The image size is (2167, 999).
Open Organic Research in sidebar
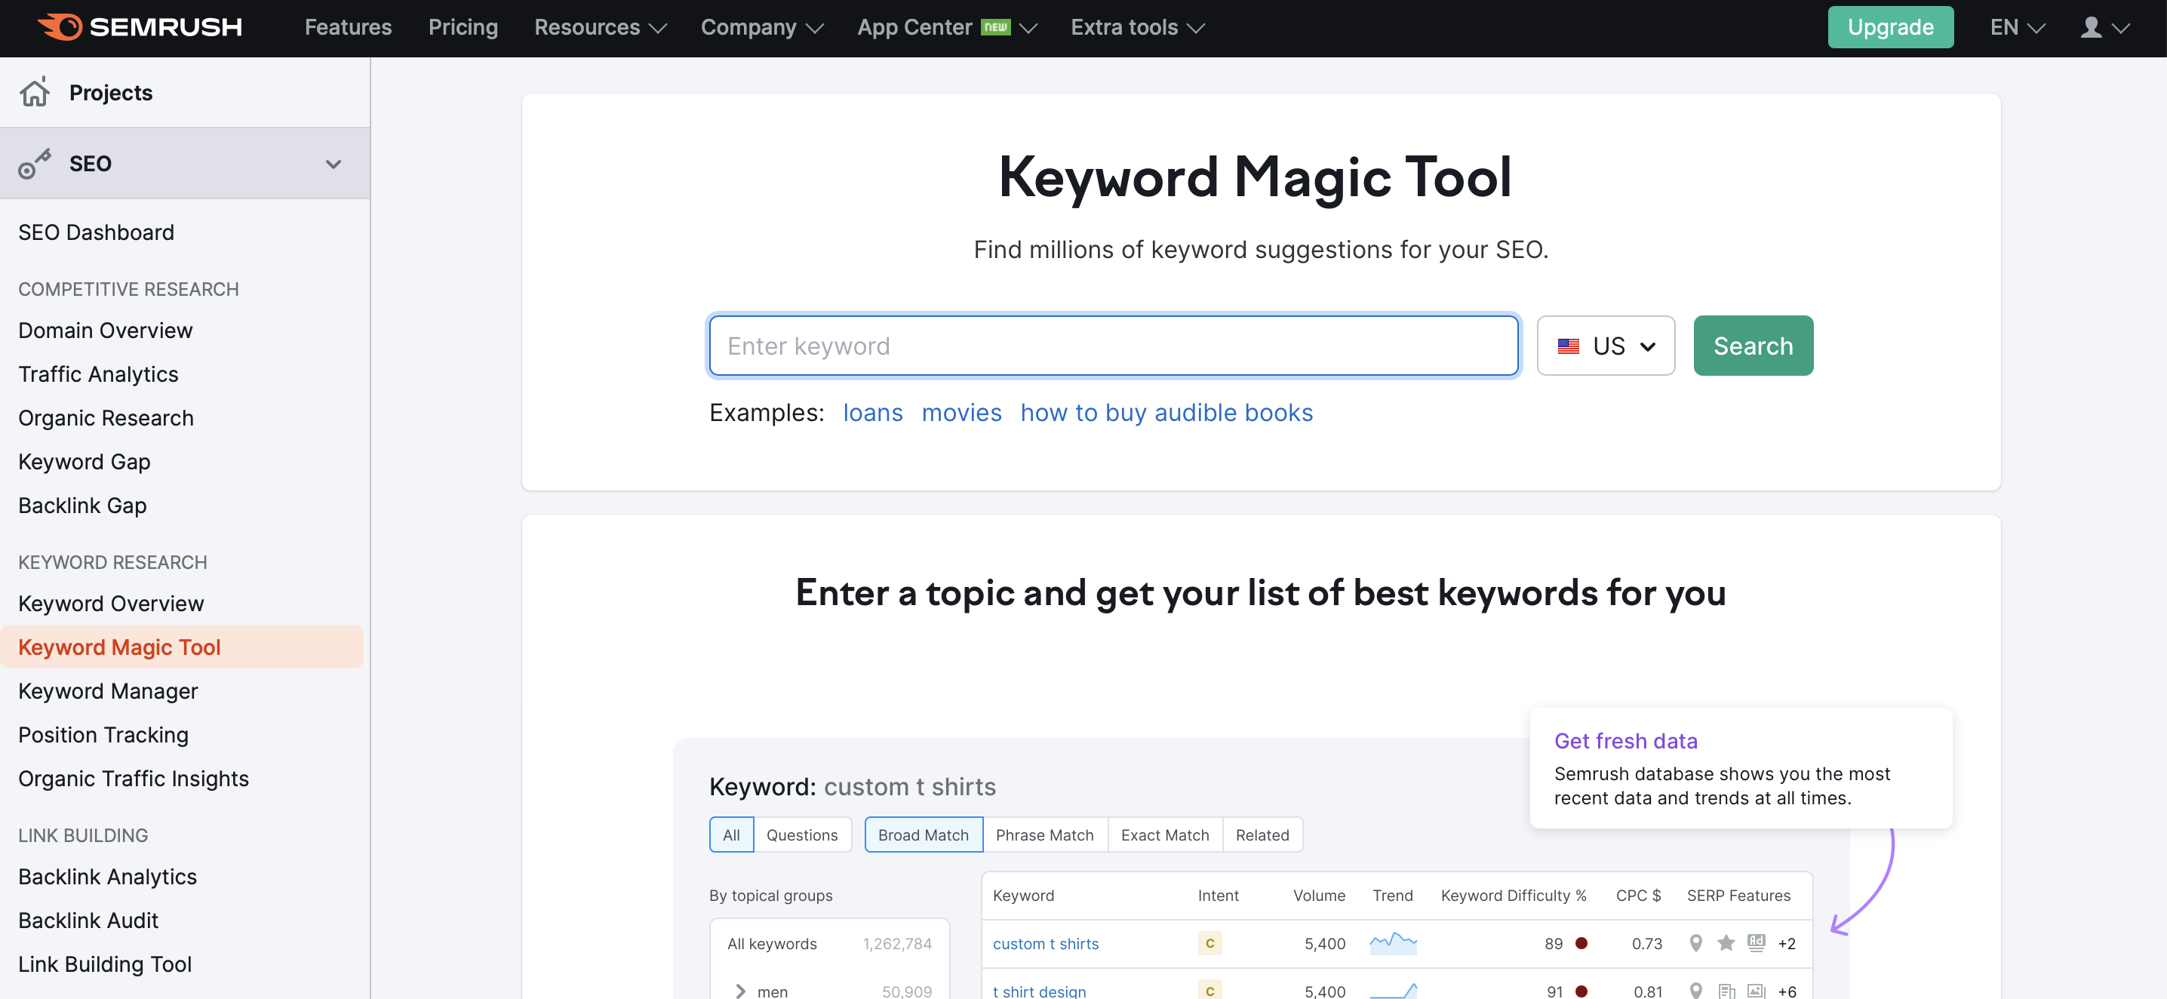coord(106,418)
